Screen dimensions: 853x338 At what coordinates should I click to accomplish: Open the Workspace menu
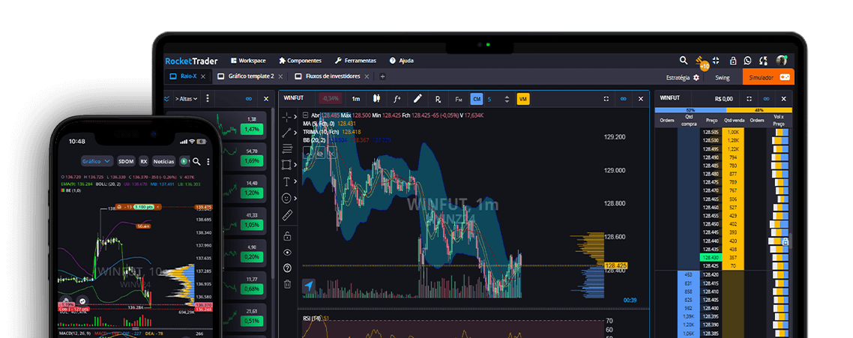pos(248,61)
